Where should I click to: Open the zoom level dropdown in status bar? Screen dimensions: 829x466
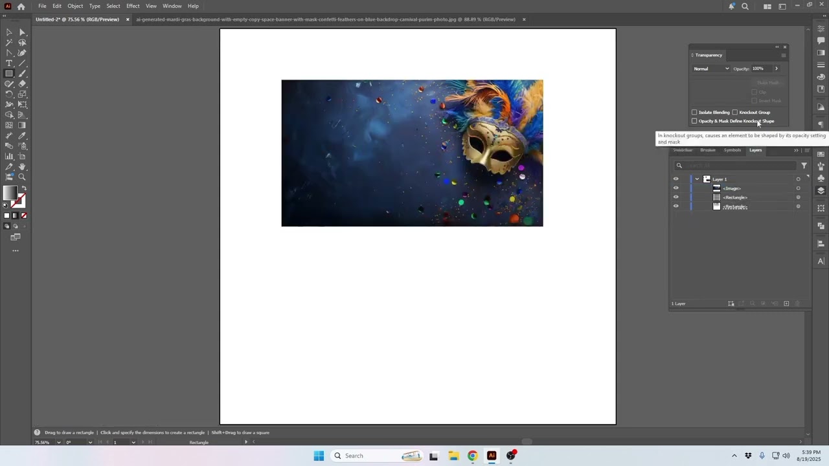coord(59,442)
